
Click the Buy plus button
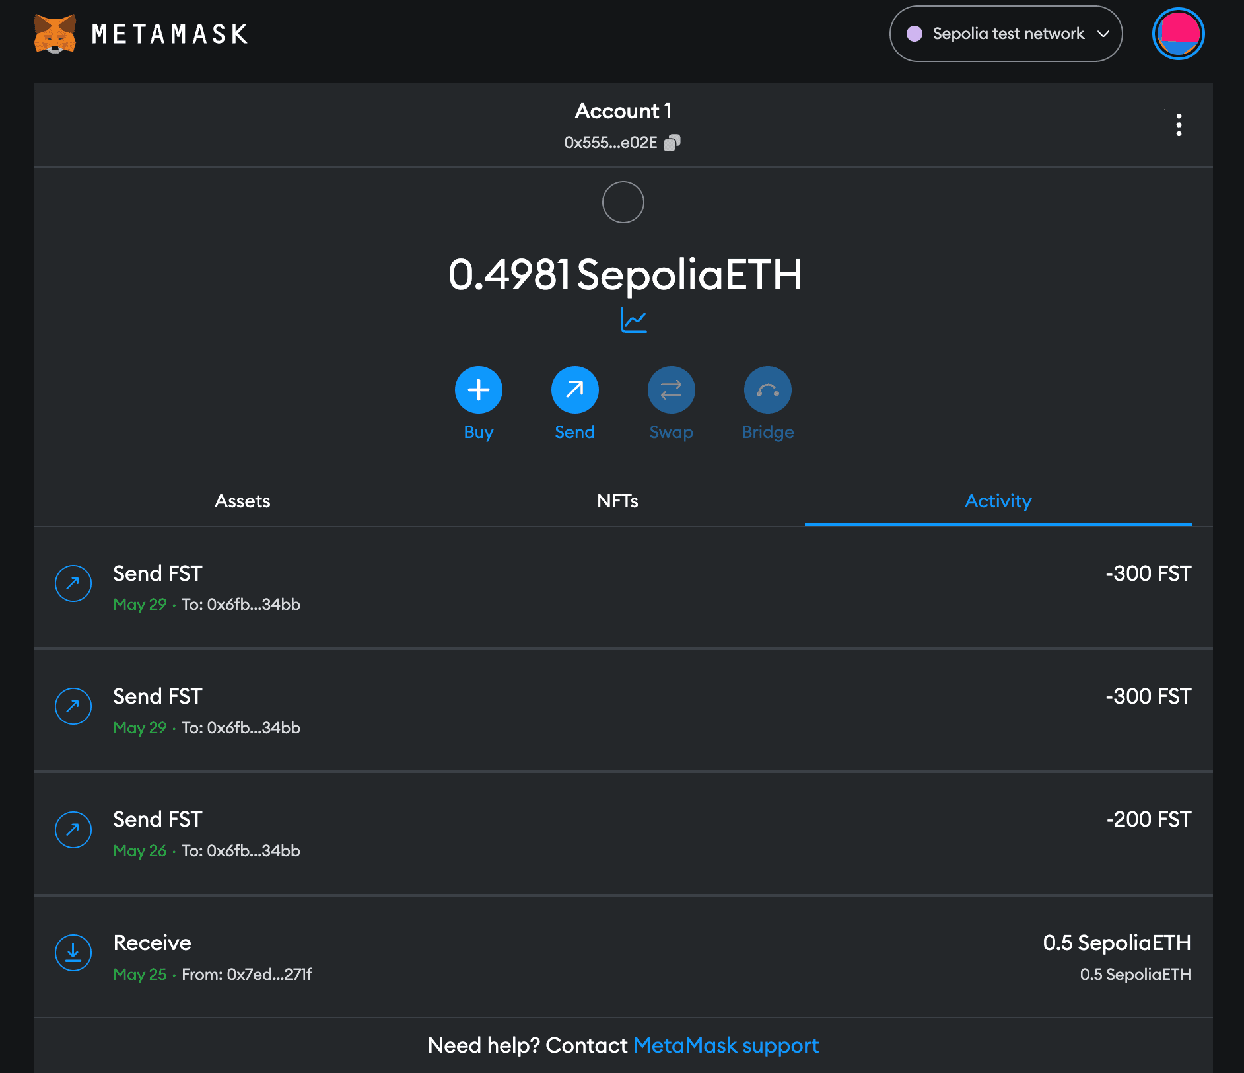point(479,390)
